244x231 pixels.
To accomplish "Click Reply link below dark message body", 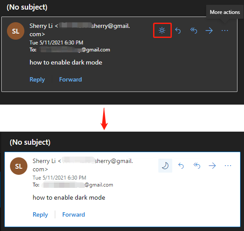I will (x=37, y=80).
